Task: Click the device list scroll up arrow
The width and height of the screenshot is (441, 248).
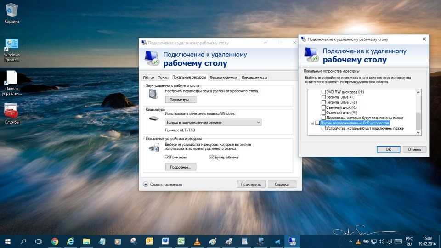Action: point(418,92)
